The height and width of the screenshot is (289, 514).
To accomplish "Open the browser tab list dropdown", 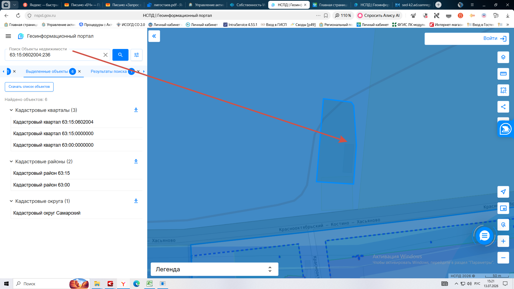I will click(x=14, y=5).
